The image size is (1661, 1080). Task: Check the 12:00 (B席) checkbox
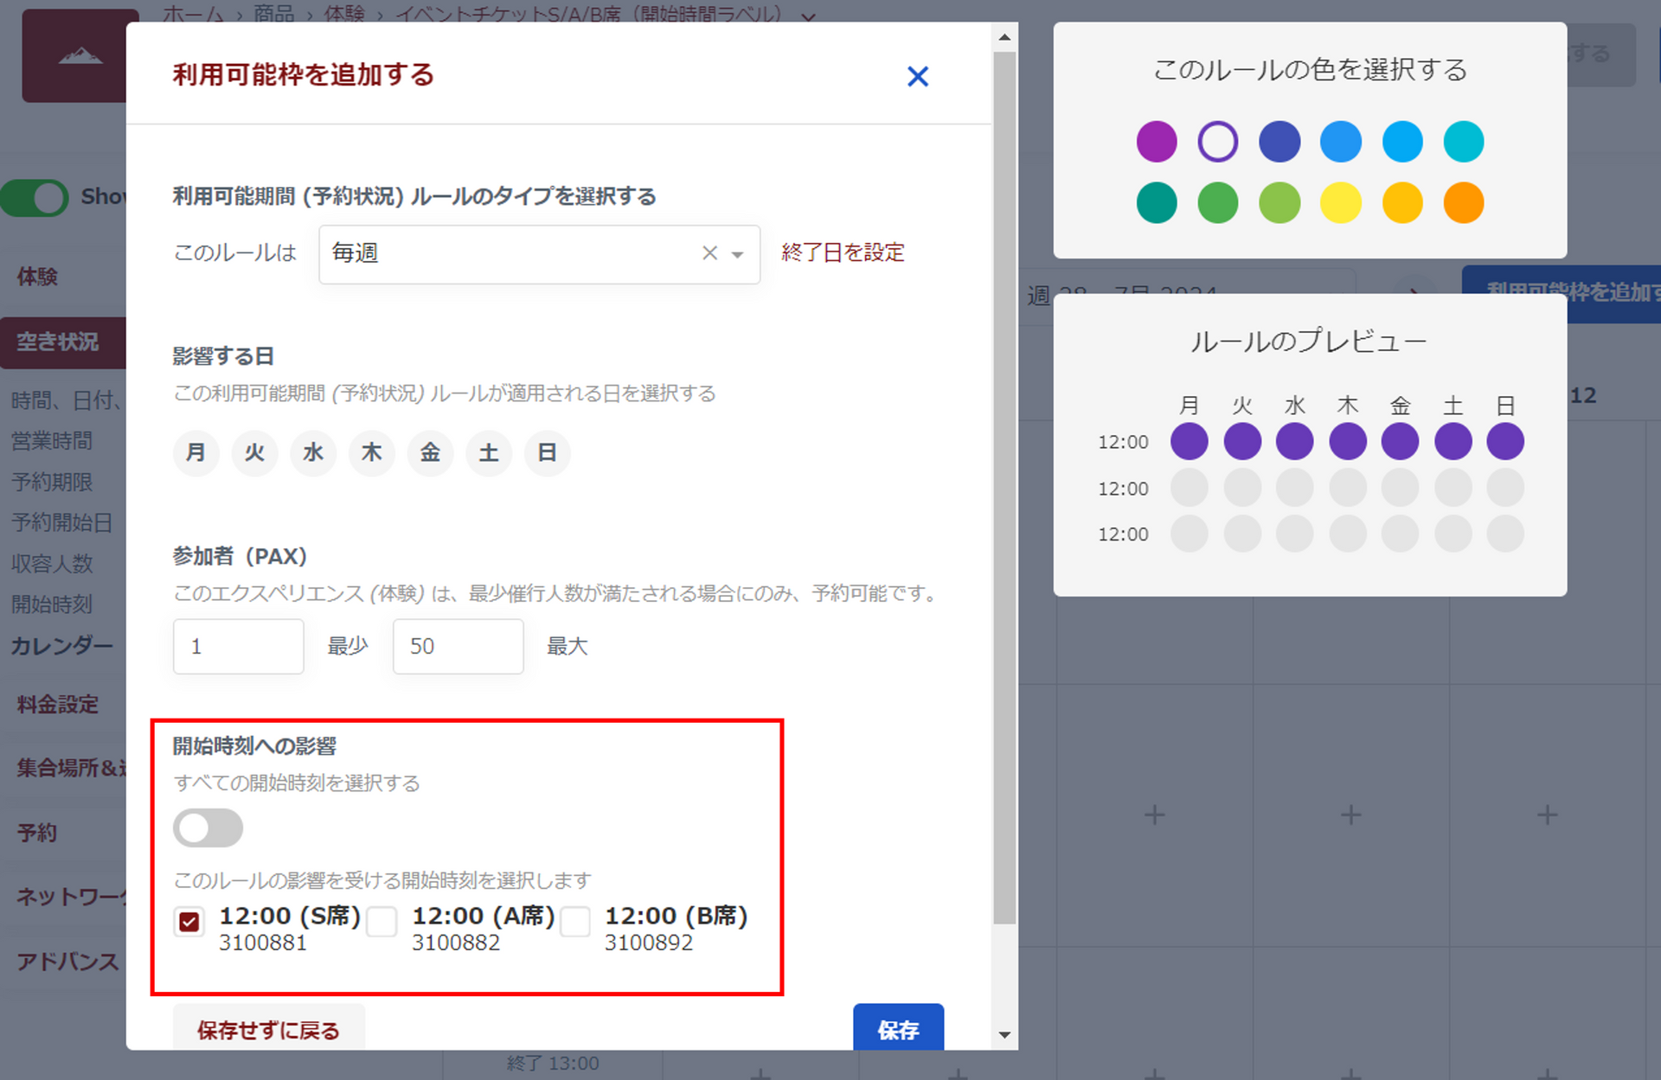[575, 922]
